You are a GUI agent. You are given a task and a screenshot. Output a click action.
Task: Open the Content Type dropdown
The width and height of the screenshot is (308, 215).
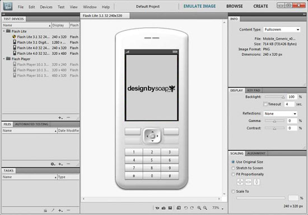282,30
